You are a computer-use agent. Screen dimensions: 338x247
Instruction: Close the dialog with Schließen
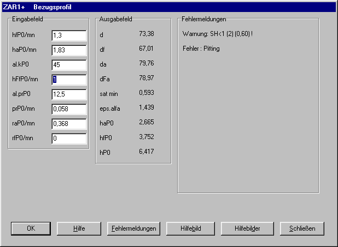click(301, 228)
